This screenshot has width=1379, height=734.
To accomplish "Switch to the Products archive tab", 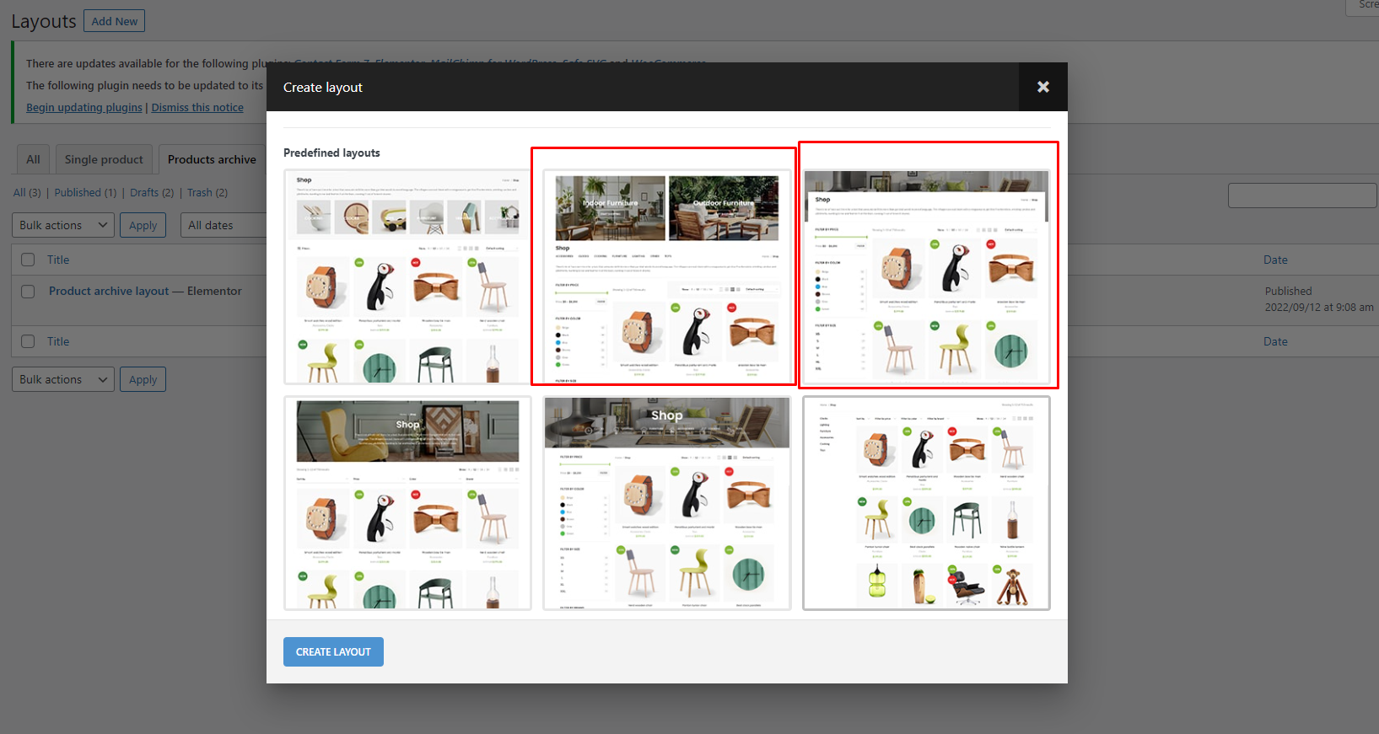I will [x=212, y=159].
